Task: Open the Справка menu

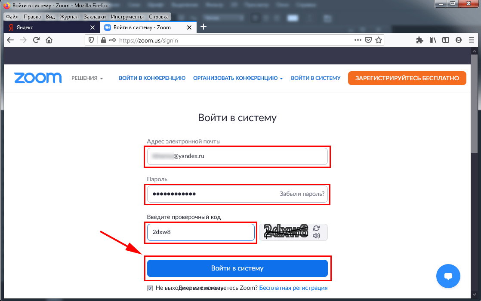Action: pyautogui.click(x=159, y=17)
